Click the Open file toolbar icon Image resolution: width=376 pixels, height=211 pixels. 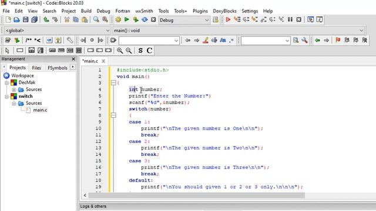[x=16, y=19]
